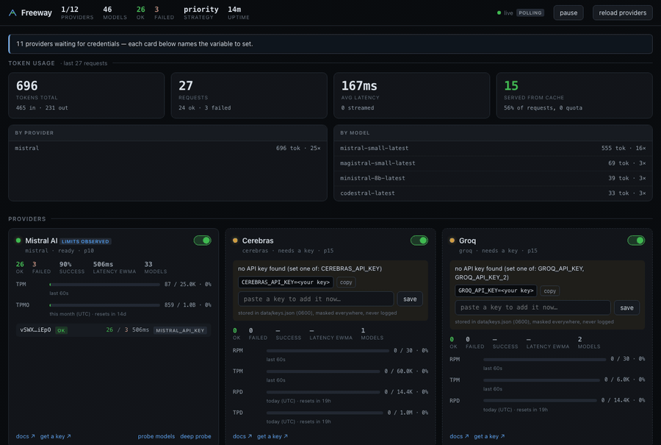Click the ministral-8b-latest model row
661x445 pixels.
(x=493, y=178)
